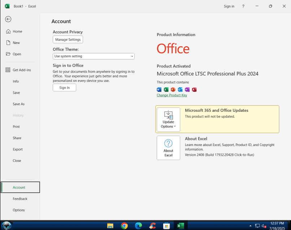This screenshot has width=291, height=230.
Task: Open the Help question mark in the title bar
Action: [243, 6]
